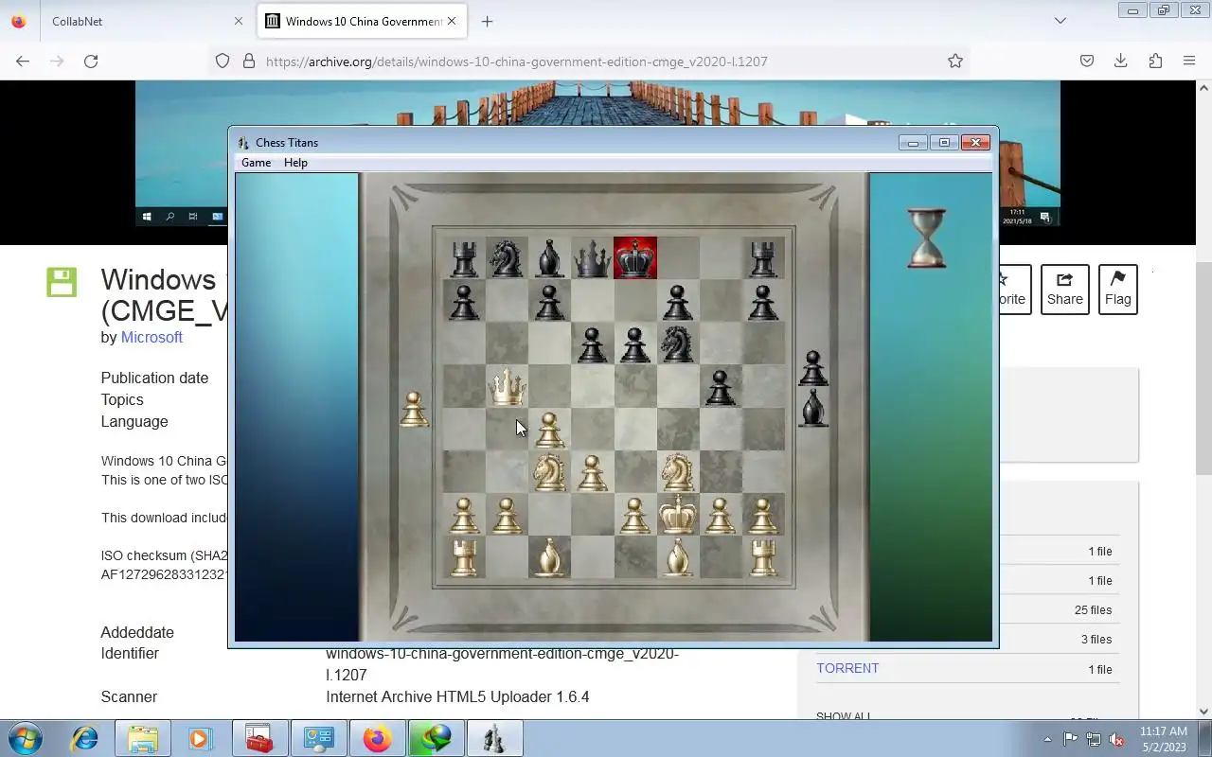Select the white queen on the board

coord(507,386)
